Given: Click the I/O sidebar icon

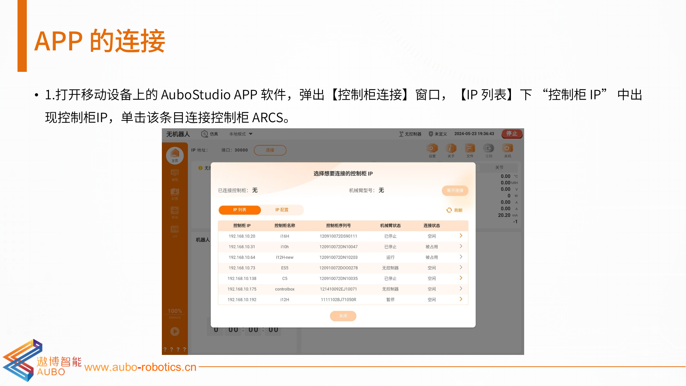Looking at the screenshot, I should pyautogui.click(x=175, y=231).
